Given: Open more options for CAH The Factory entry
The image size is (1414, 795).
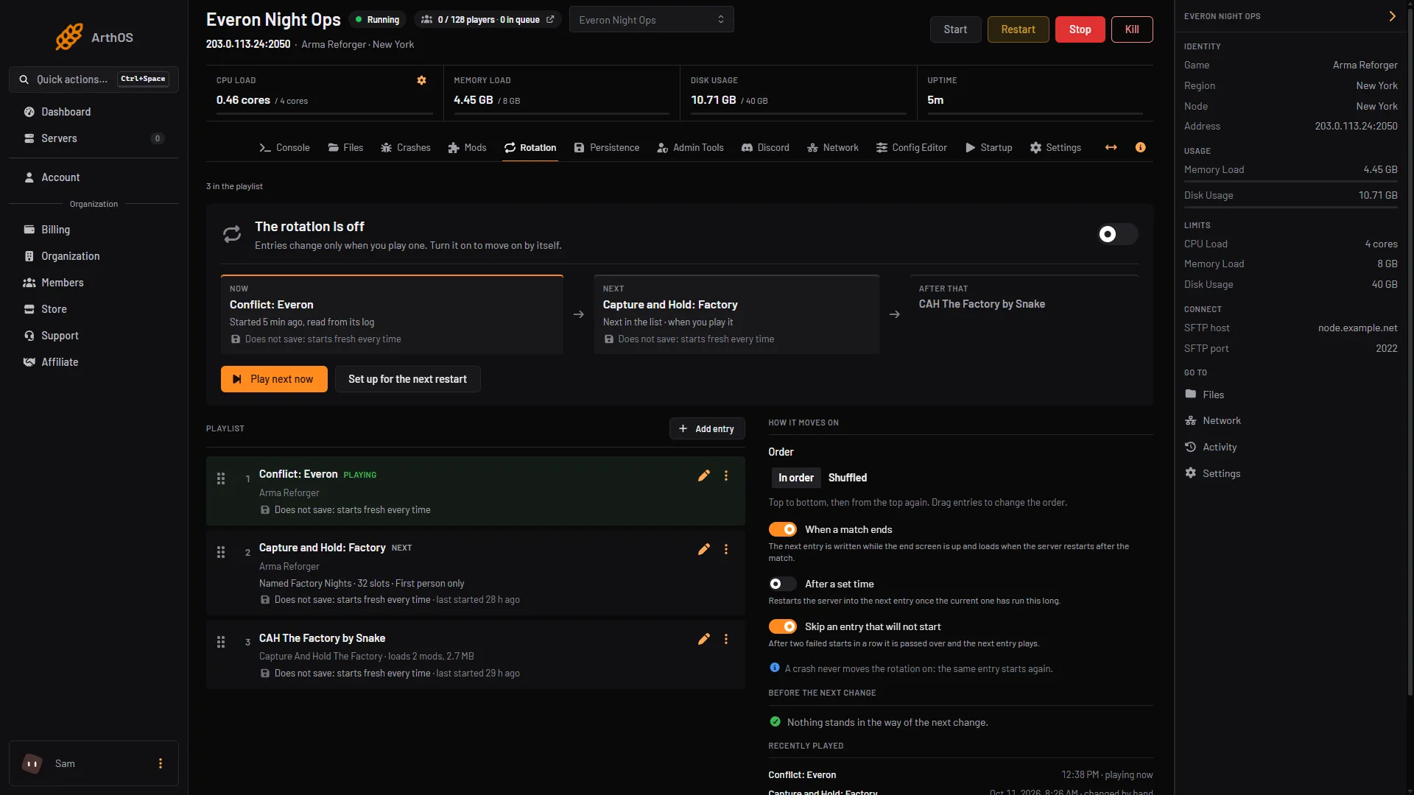Looking at the screenshot, I should (x=726, y=639).
